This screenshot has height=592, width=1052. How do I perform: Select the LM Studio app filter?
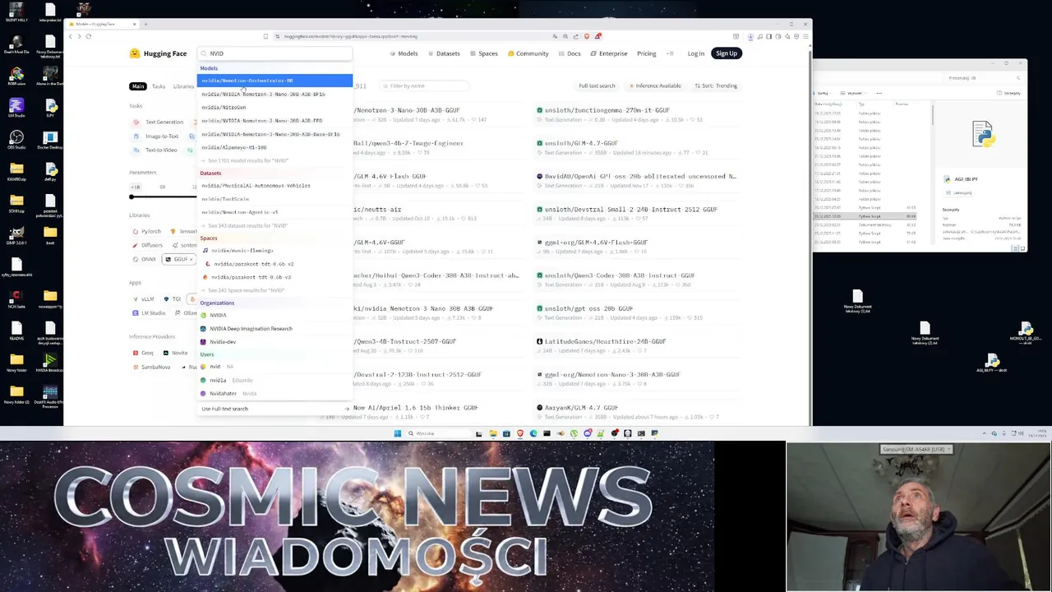[x=149, y=313]
